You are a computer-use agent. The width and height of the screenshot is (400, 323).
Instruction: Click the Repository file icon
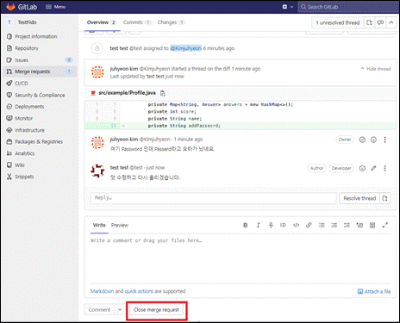9,48
